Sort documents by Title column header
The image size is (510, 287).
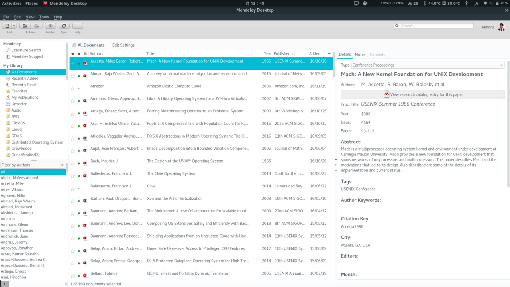tap(198, 53)
